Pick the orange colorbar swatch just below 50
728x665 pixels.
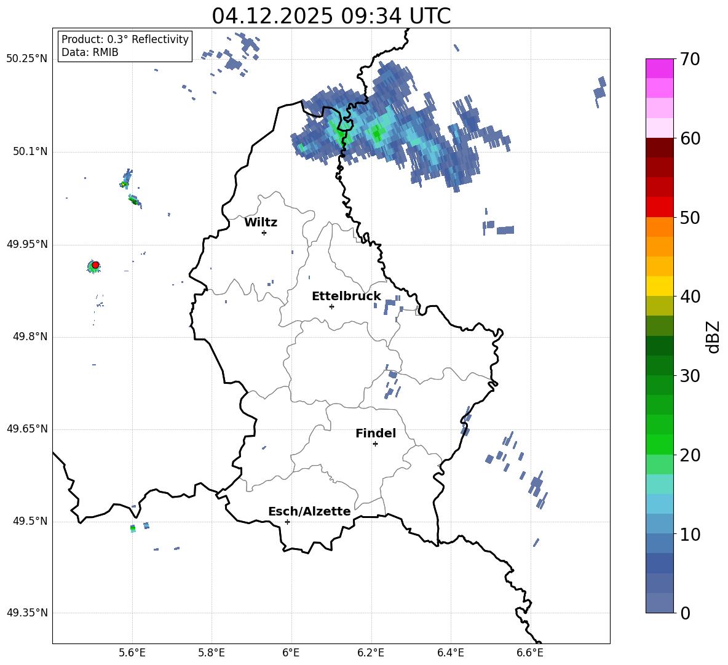[659, 227]
